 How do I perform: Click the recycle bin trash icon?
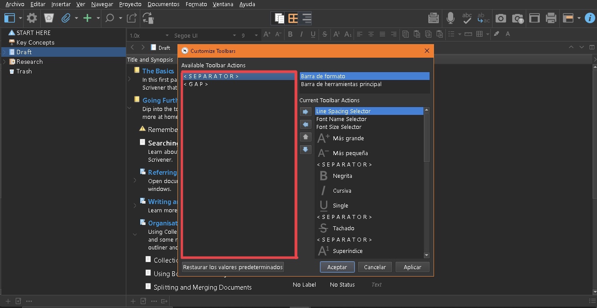[49, 18]
